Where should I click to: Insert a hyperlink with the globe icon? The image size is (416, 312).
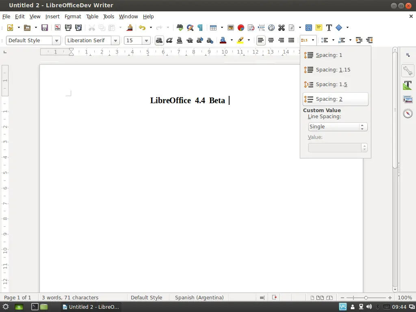point(271,28)
